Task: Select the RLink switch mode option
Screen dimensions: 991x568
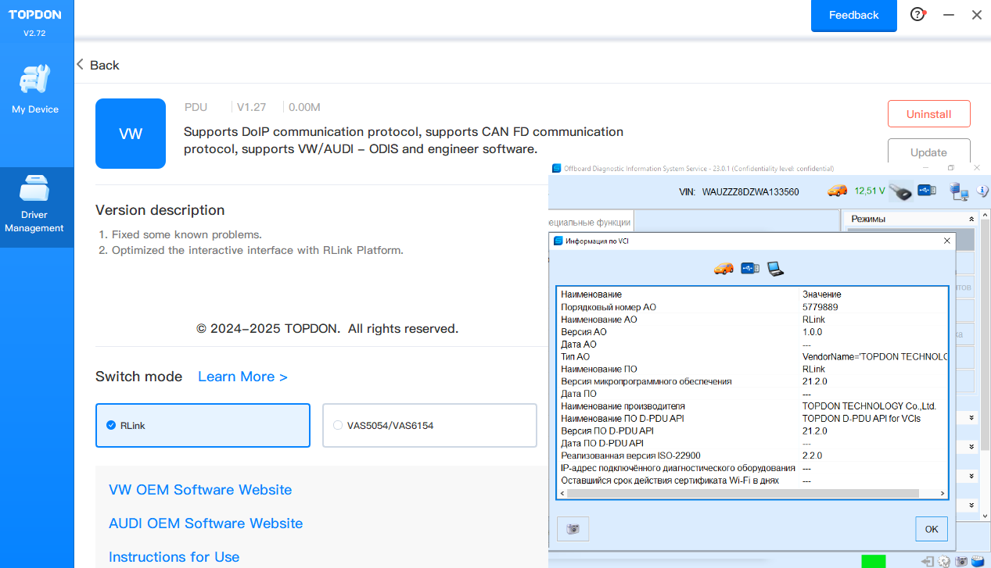Action: pyautogui.click(x=203, y=425)
